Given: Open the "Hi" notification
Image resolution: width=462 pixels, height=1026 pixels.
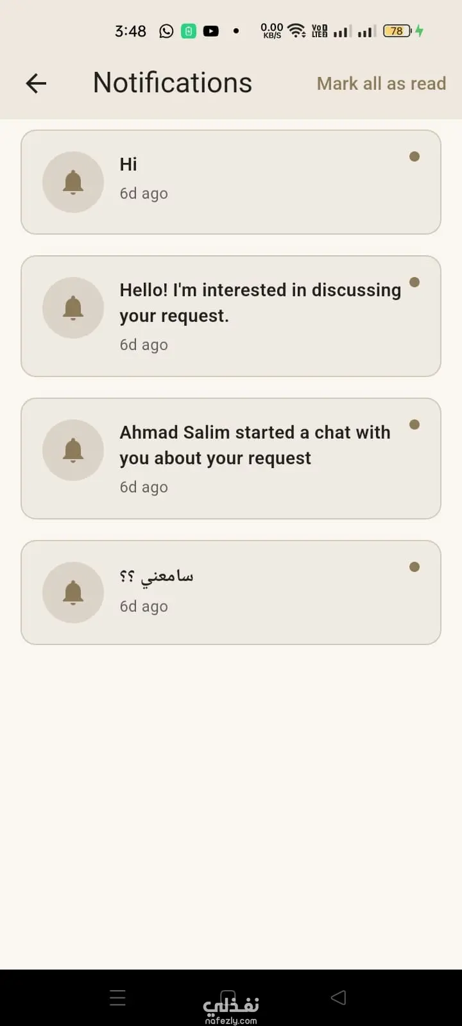Looking at the screenshot, I should pos(128,165).
